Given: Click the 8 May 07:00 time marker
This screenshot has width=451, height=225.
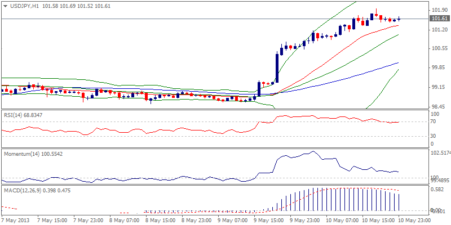Looking at the screenshot, I should (x=125, y=219).
